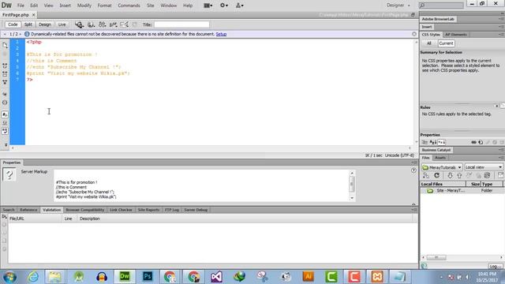
Task: Expand the Adobe BrowserLab panel
Action: tap(438, 19)
